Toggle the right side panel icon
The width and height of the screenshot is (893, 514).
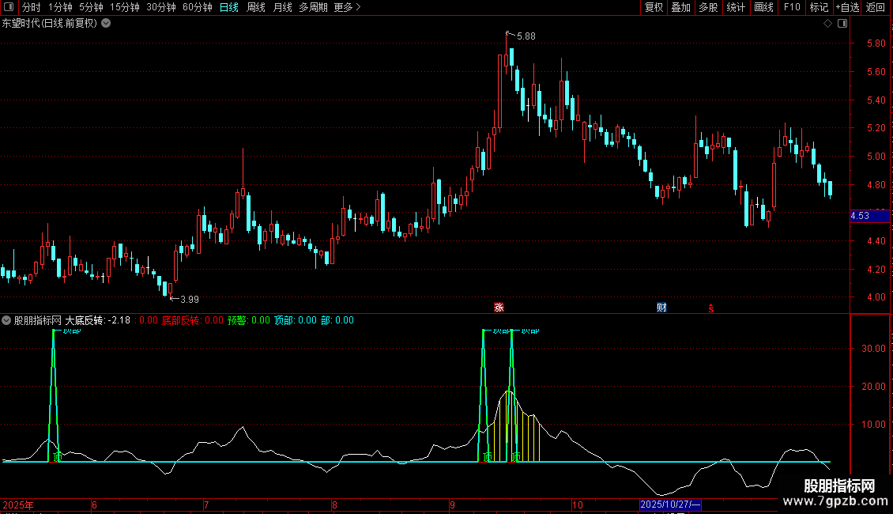pos(842,24)
